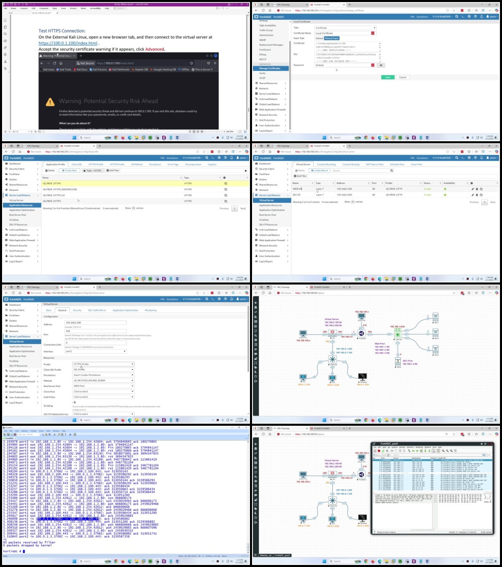This screenshot has height=567, width=502.
Task: Open the certificate Type dropdown
Action: tap(345, 28)
